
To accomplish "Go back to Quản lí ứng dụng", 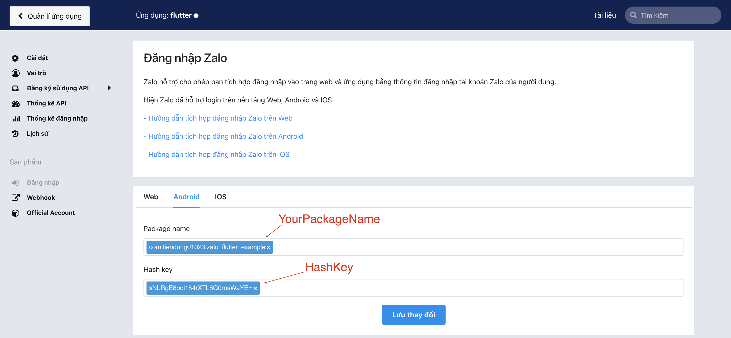I will pos(50,16).
